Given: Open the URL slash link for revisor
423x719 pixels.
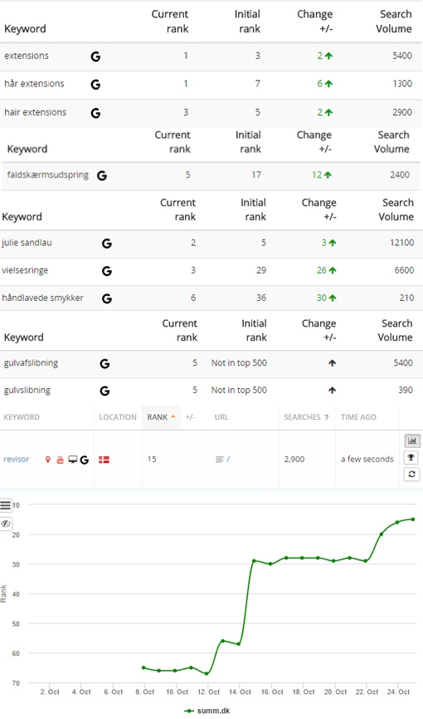Looking at the screenshot, I should [228, 459].
